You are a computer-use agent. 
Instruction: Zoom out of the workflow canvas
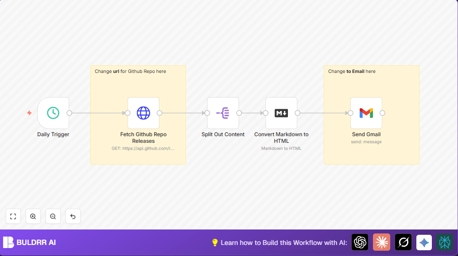click(53, 216)
